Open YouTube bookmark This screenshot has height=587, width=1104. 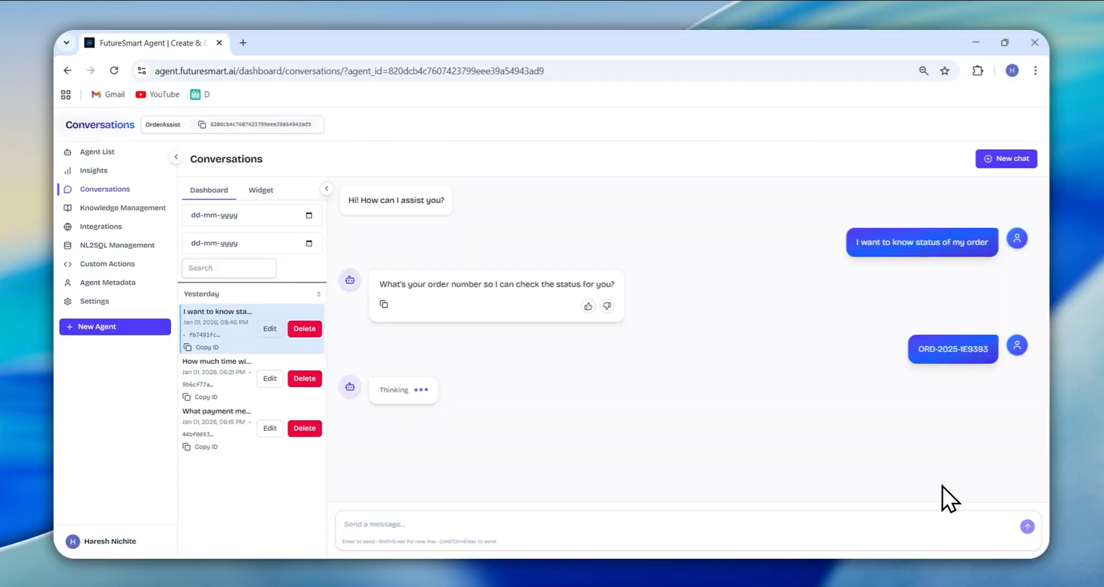(157, 94)
